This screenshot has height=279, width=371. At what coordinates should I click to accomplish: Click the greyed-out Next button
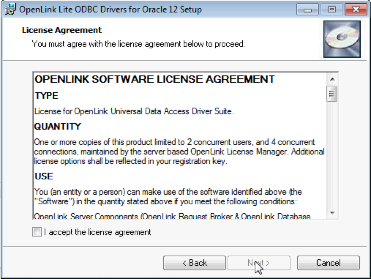coord(259,263)
